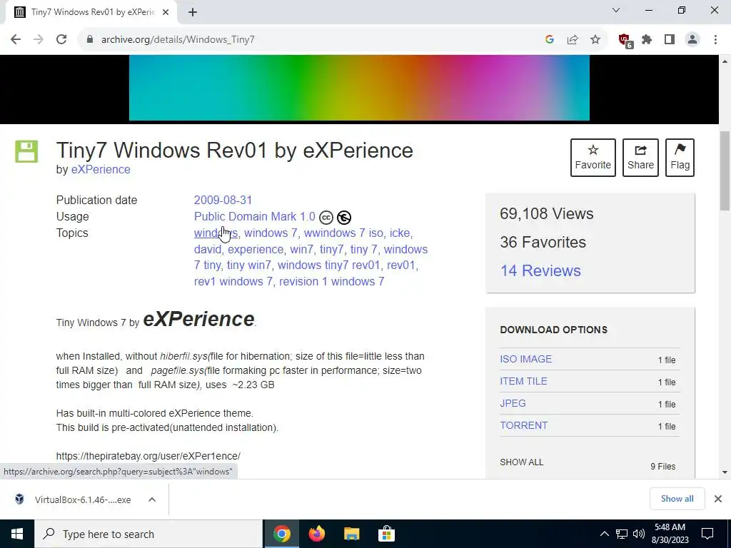
Task: Open the 'tiny7' topic link
Action: (331, 249)
